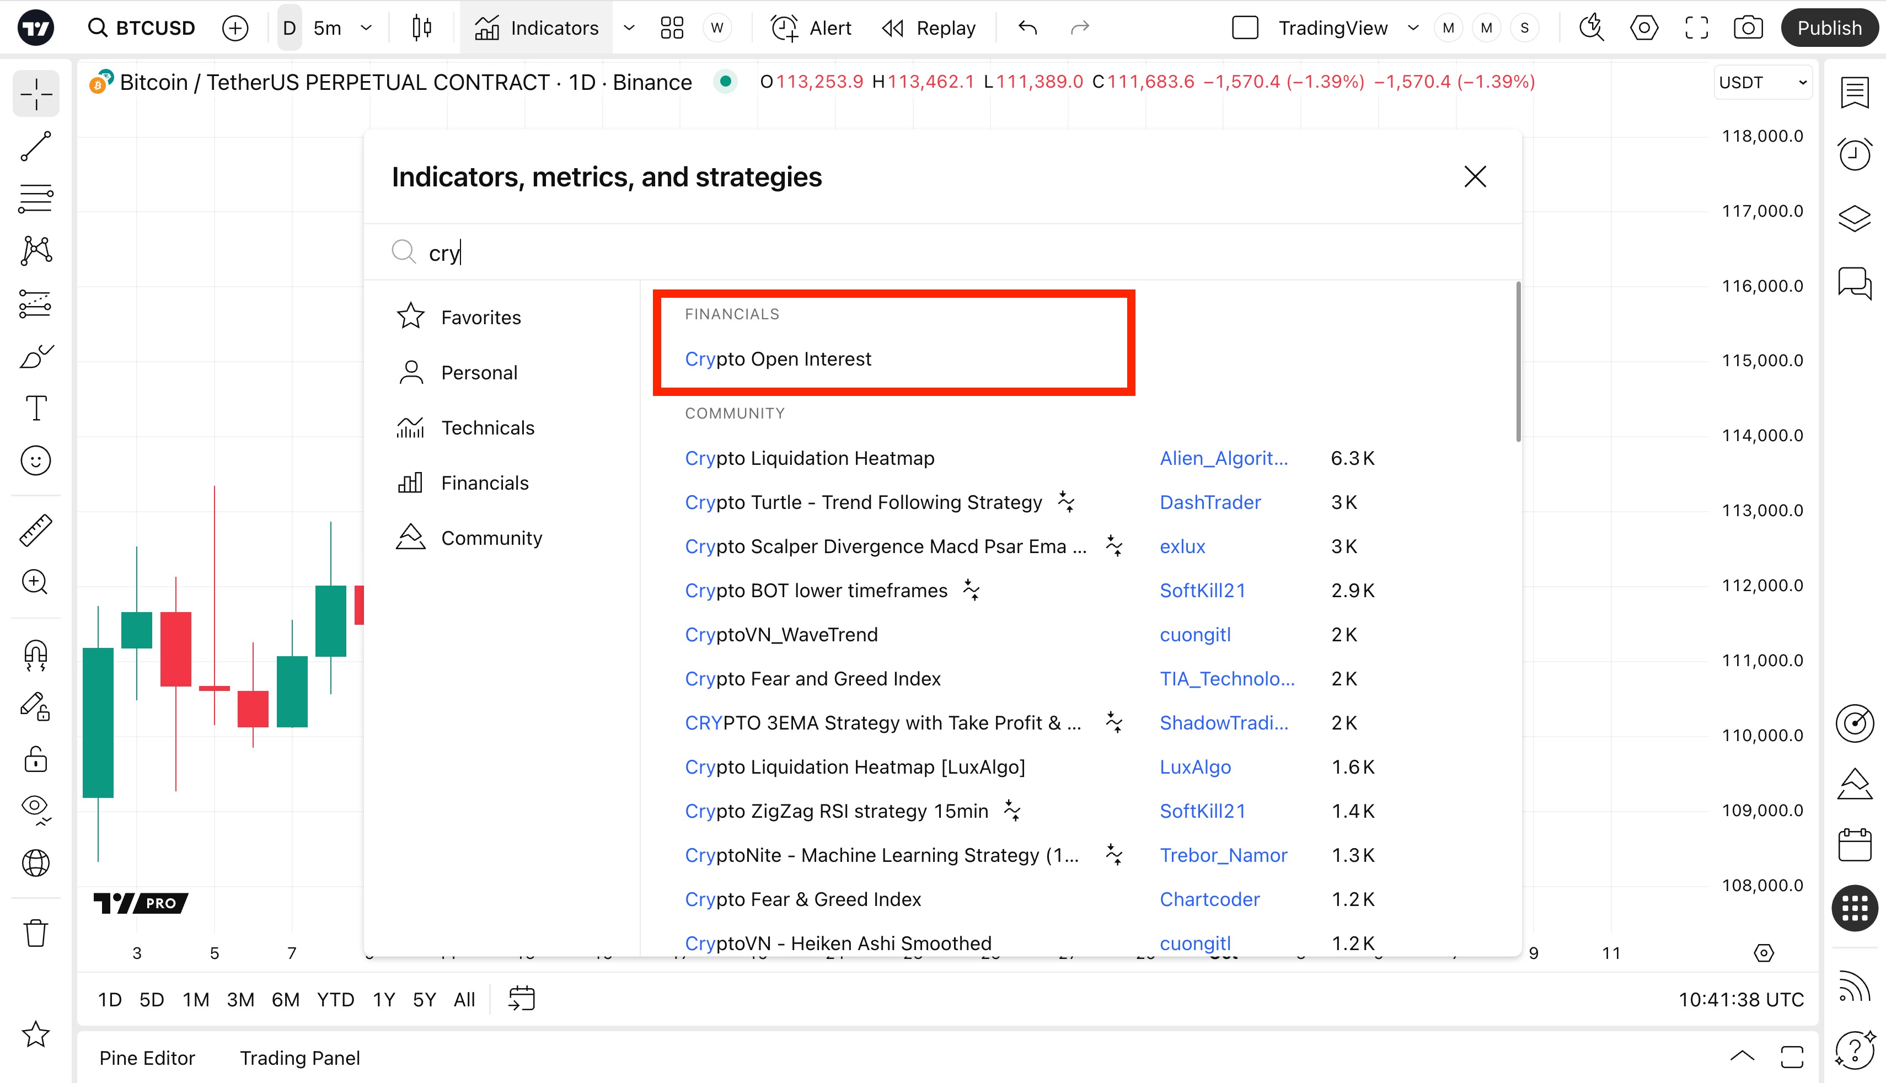Viewport: 1886px width, 1083px height.
Task: Toggle the lock all drawings icon
Action: pos(36,759)
